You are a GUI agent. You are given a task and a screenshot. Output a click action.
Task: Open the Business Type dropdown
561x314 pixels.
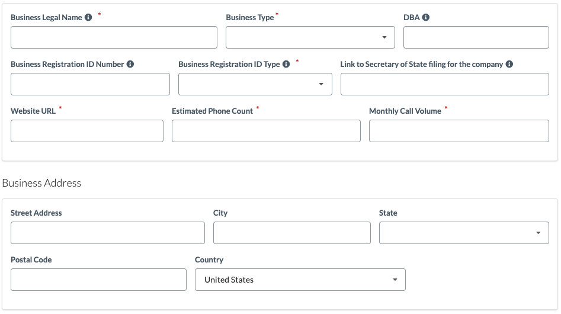(x=310, y=37)
